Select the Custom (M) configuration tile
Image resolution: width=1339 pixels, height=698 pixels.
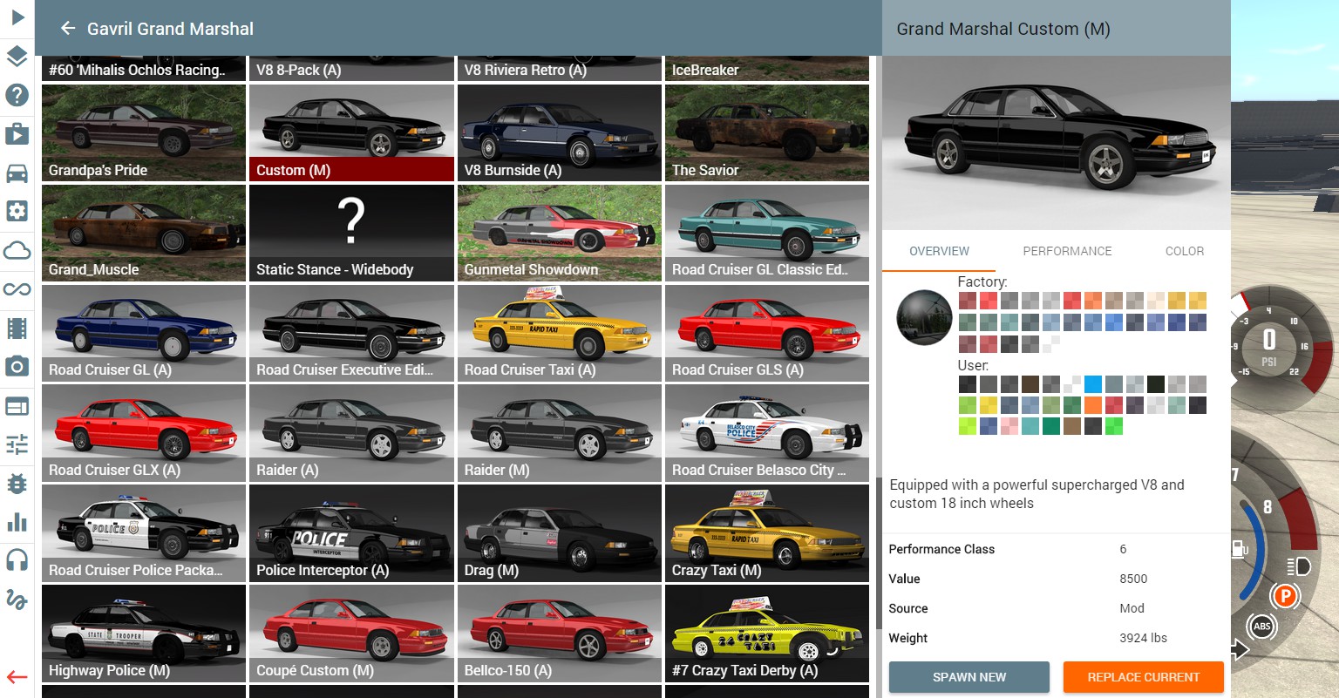351,133
